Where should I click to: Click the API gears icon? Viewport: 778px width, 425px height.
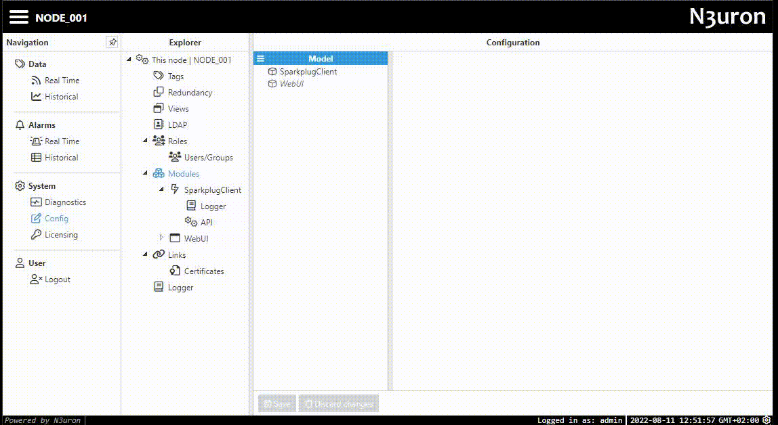191,222
